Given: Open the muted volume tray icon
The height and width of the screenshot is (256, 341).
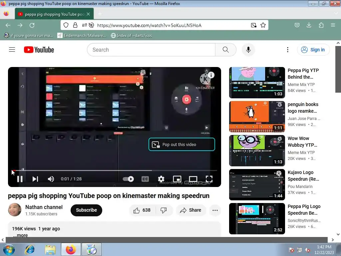Looking at the screenshot, I should point(307,250).
